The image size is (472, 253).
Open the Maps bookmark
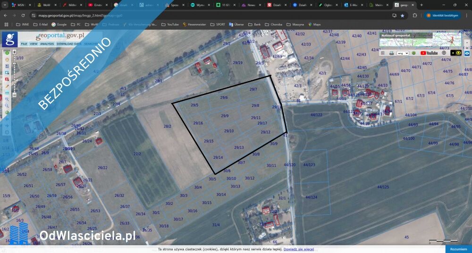pyautogui.click(x=314, y=24)
